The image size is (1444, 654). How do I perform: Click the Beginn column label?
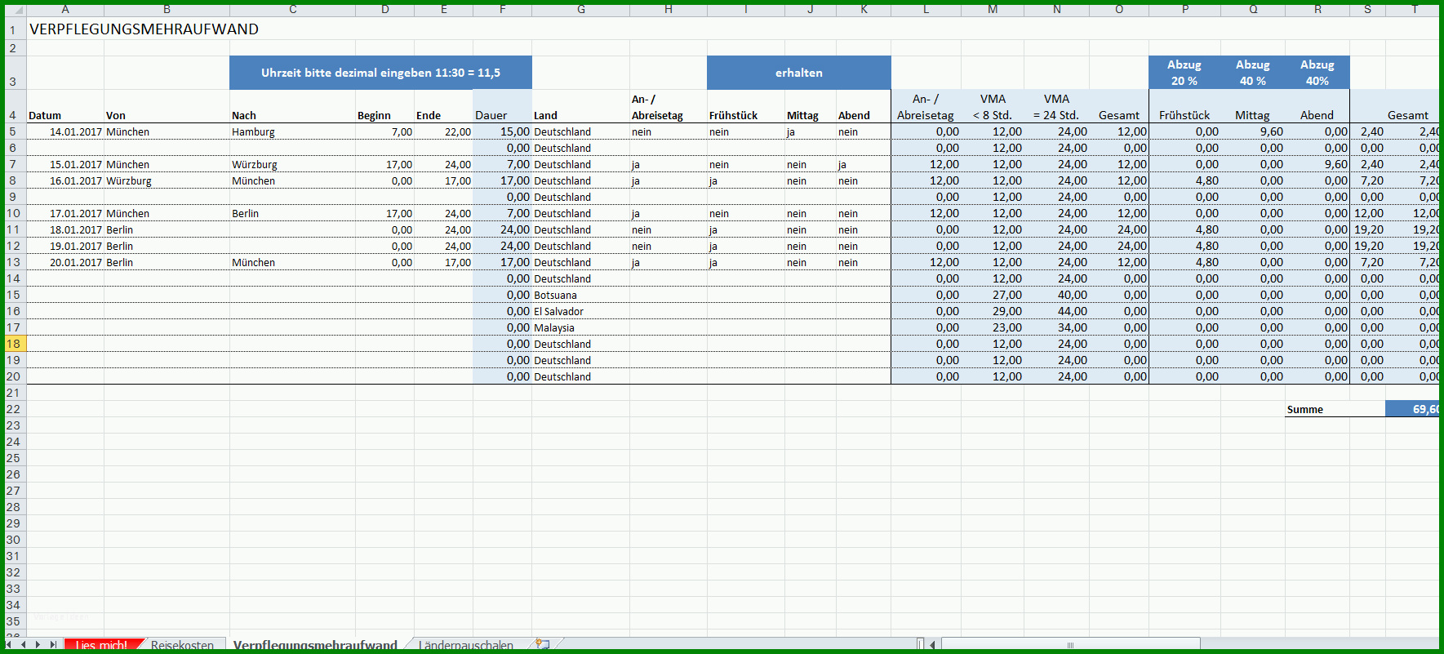[x=374, y=115]
